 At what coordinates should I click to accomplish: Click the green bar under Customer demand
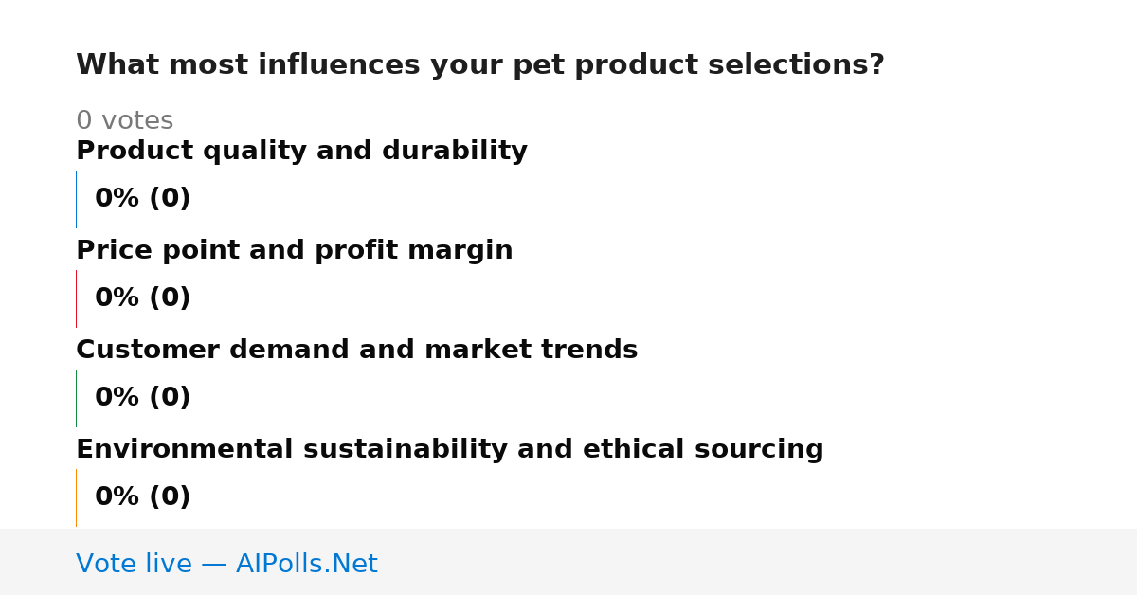(x=76, y=398)
